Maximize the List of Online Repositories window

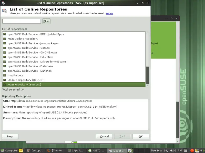(142, 3)
